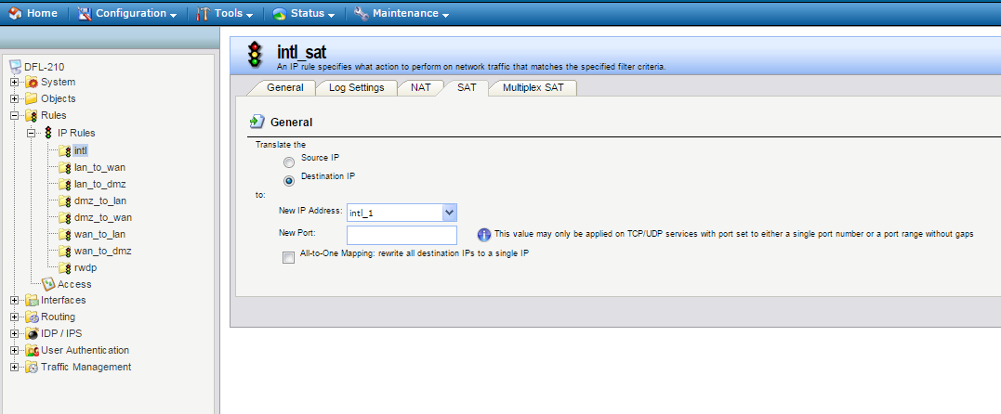
Task: Click the User Authentication folder icon
Action: point(32,350)
